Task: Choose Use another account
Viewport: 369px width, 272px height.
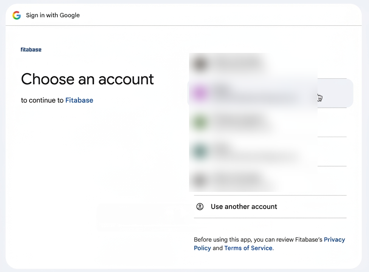Action: (x=270, y=207)
